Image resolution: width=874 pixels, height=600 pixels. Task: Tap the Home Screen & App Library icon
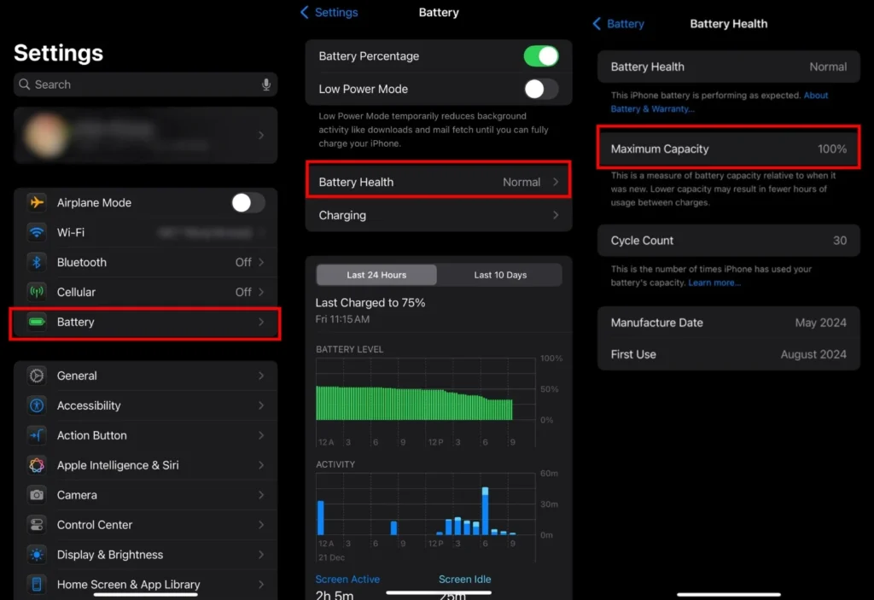(37, 585)
